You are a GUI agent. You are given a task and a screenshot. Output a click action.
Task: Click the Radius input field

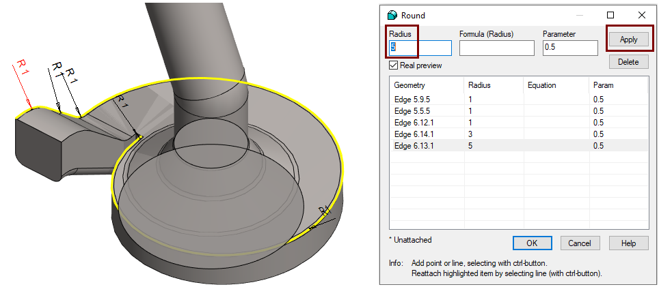[420, 48]
